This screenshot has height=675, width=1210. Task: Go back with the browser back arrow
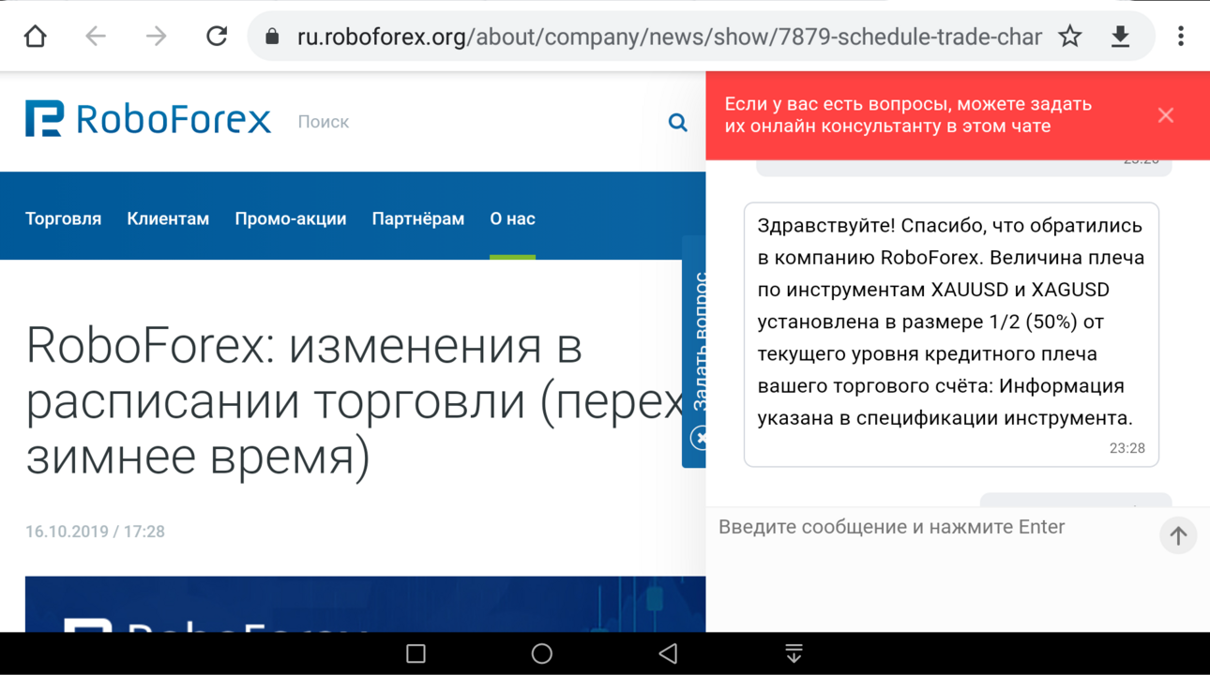click(96, 37)
